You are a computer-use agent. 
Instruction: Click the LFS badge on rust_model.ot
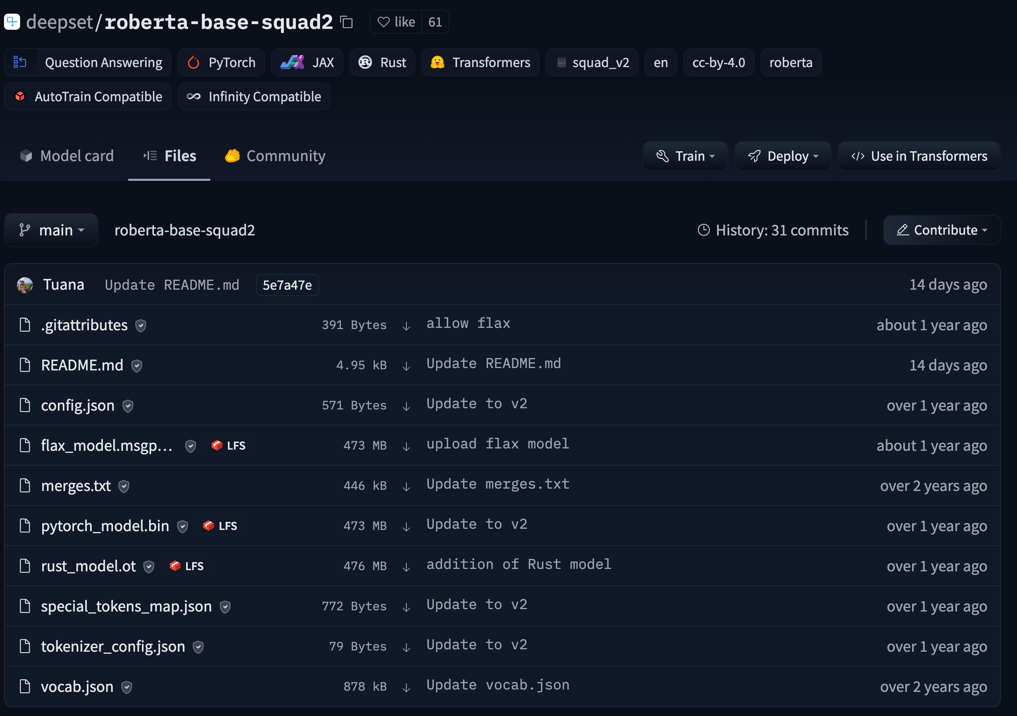(187, 566)
